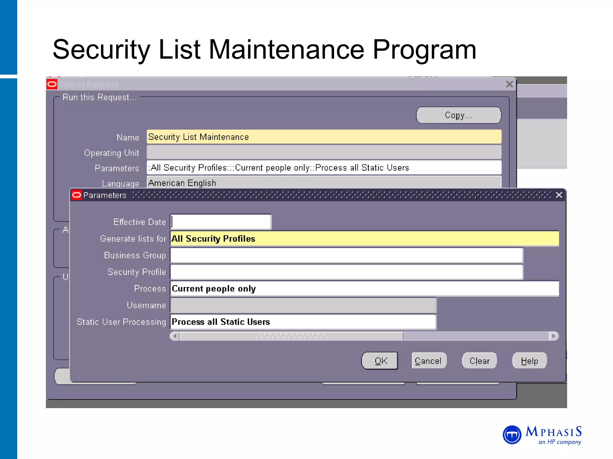The width and height of the screenshot is (613, 459).
Task: Click the Mphasis logo
Action: [542, 435]
